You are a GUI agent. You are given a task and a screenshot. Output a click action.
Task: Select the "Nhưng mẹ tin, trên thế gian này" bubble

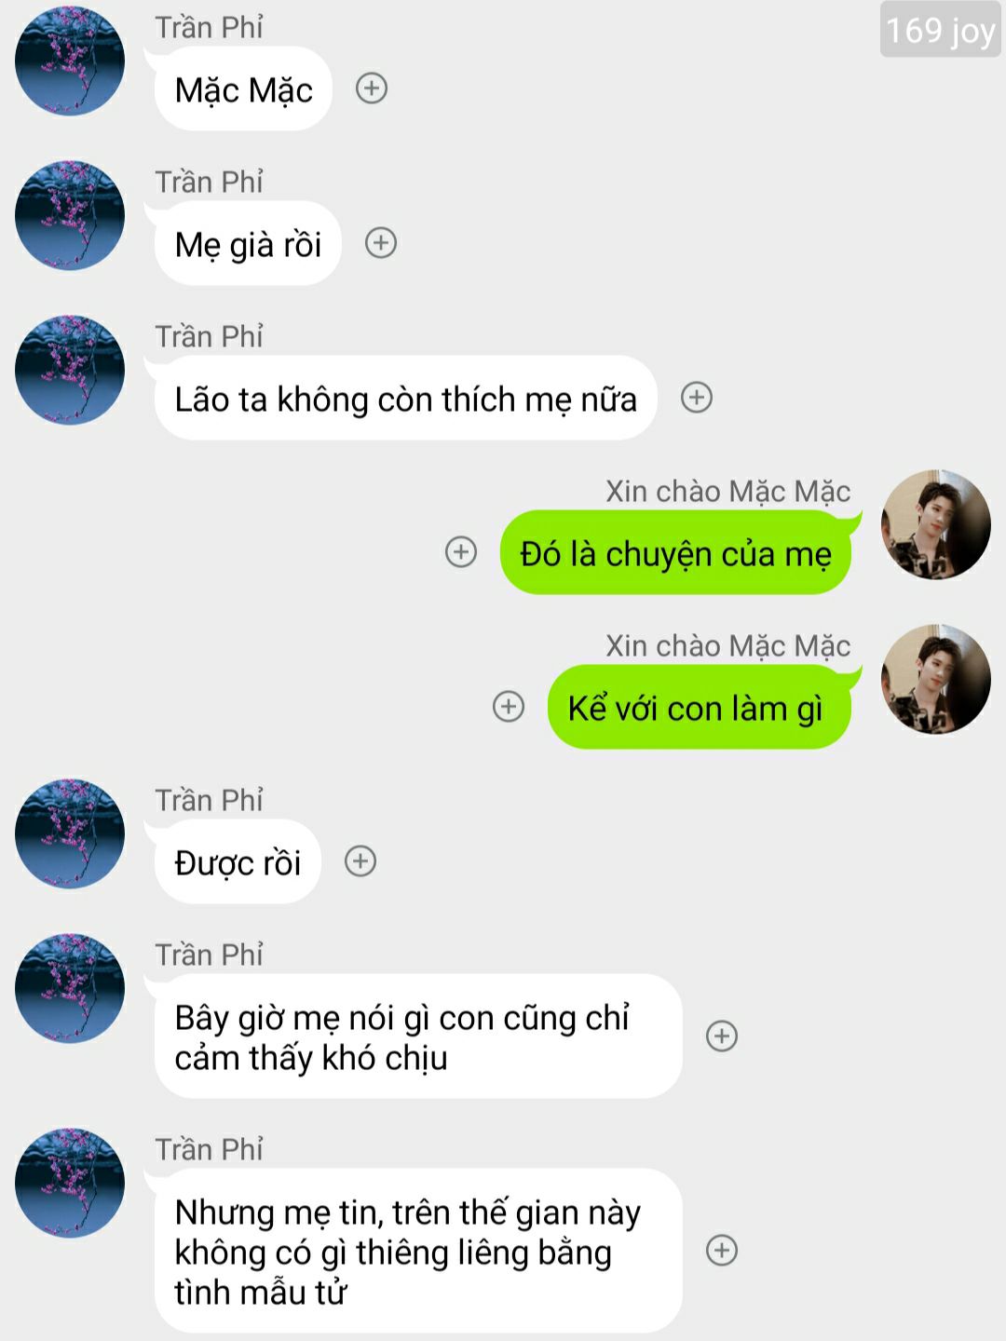tap(418, 1251)
